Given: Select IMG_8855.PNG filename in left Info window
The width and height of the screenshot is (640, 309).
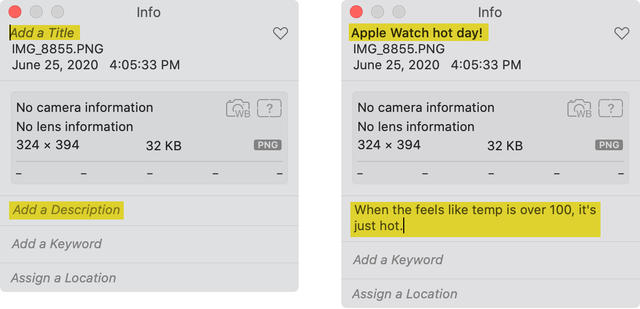Looking at the screenshot, I should 58,50.
